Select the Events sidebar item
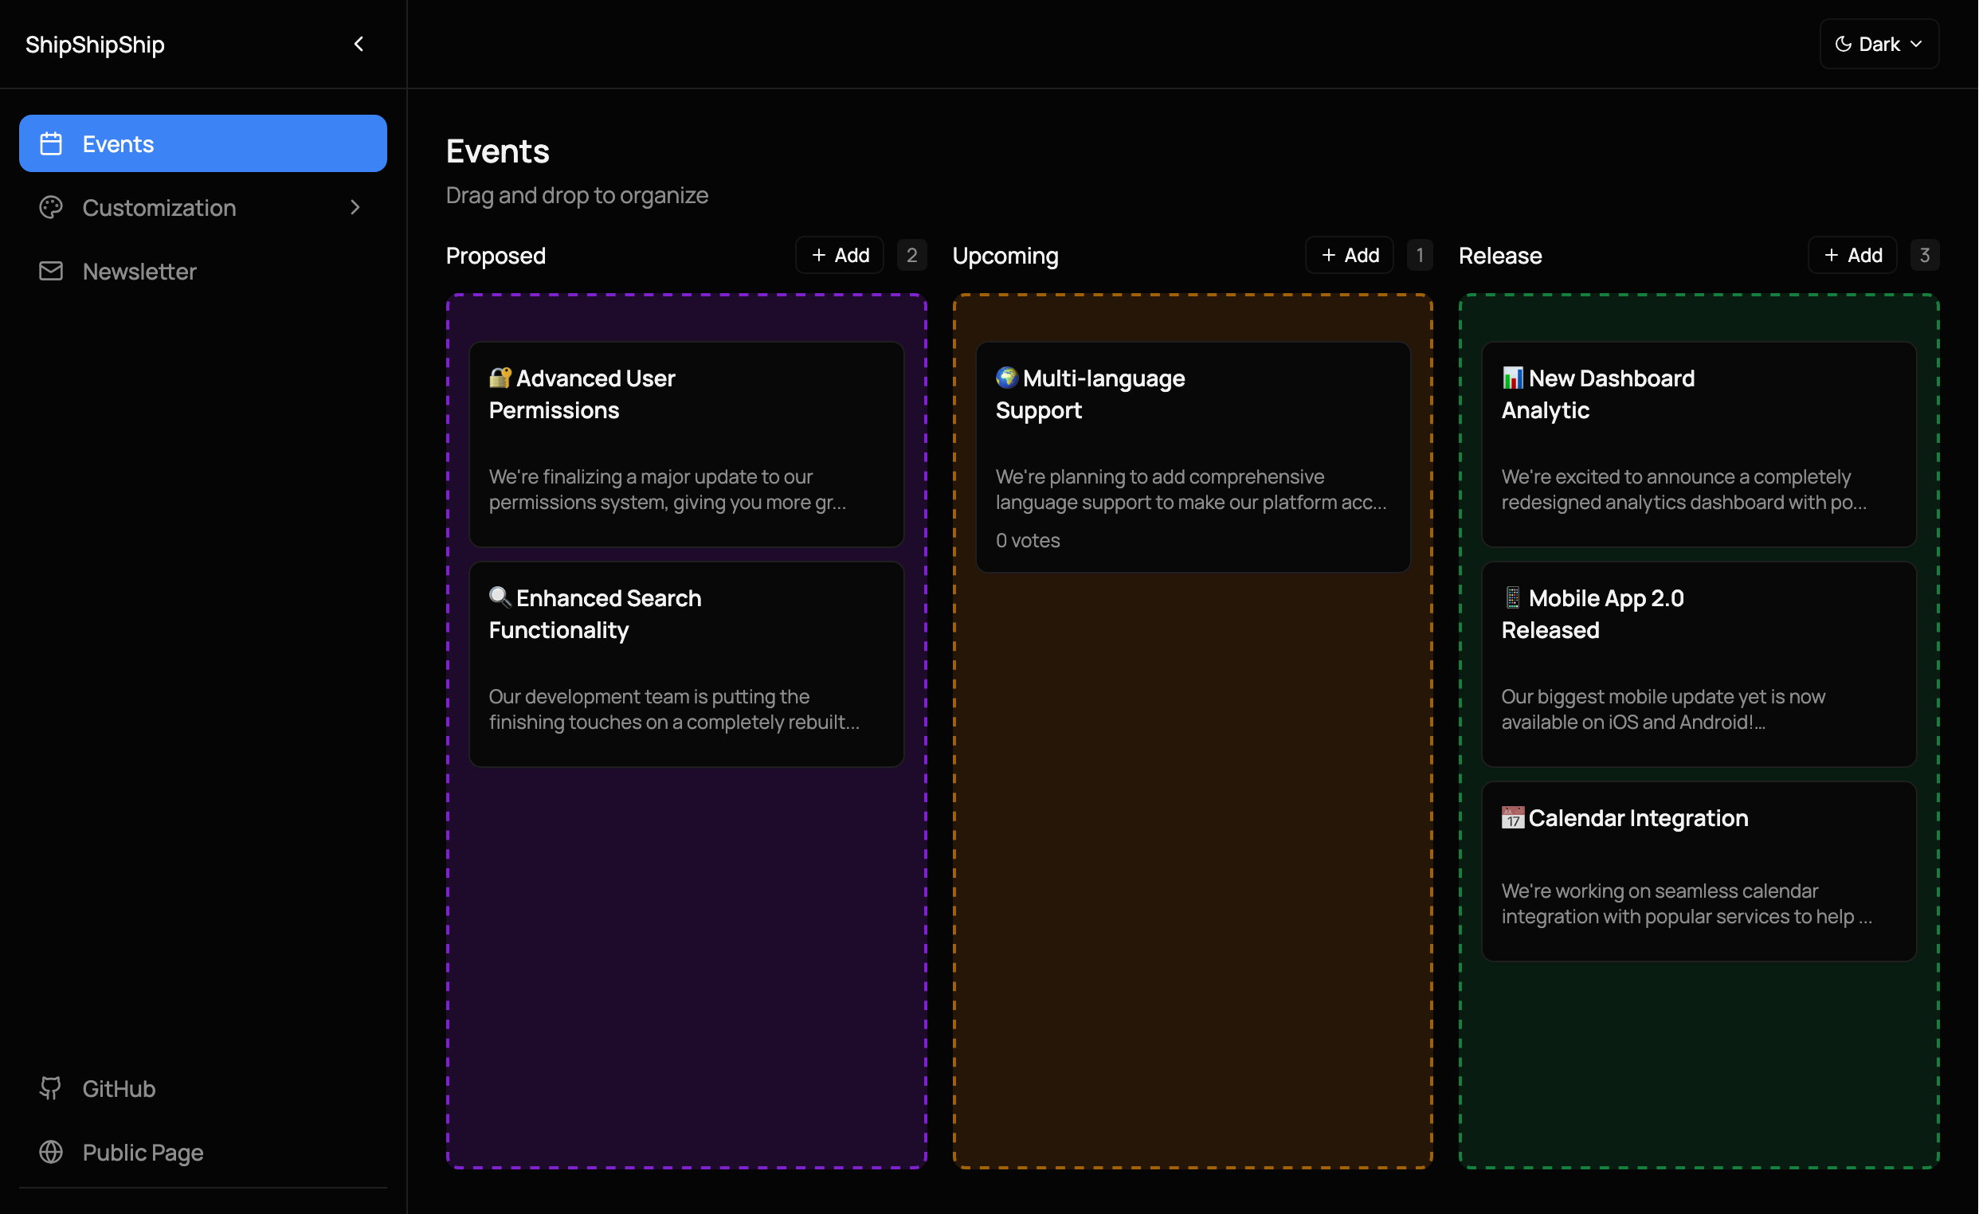 pyautogui.click(x=202, y=143)
